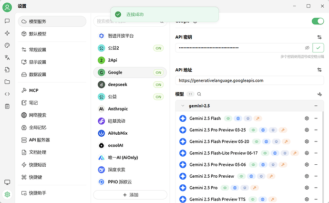Open MCP settings section

tap(52, 90)
